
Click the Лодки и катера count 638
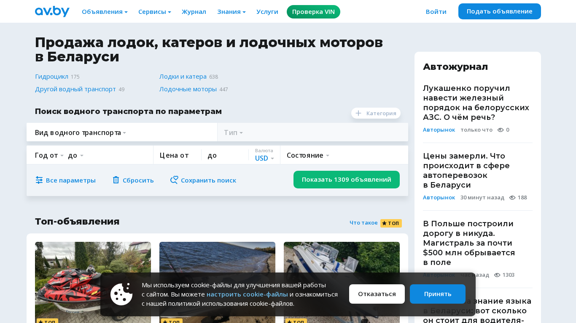point(213,77)
